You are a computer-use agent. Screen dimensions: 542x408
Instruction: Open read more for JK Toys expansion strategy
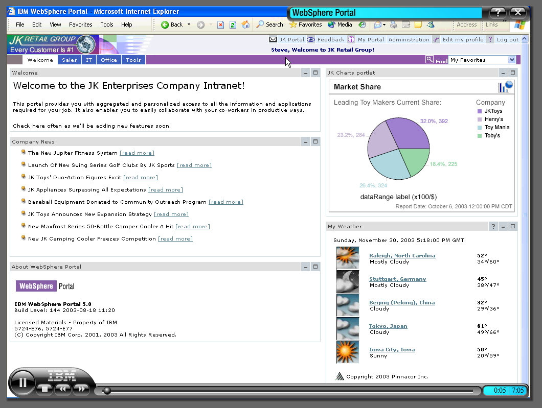(x=171, y=214)
